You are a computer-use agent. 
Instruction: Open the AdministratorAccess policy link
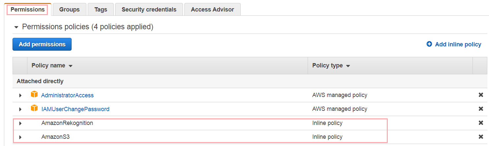pyautogui.click(x=67, y=95)
